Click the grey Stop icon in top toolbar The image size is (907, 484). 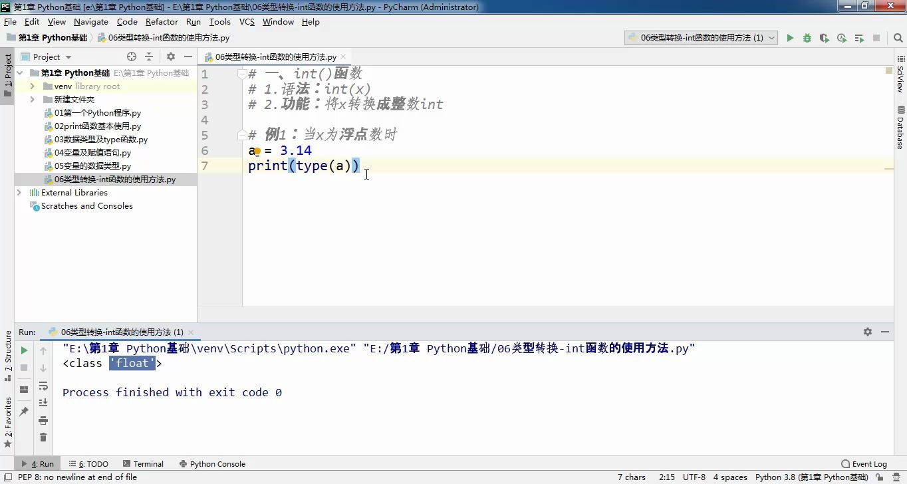pos(876,38)
